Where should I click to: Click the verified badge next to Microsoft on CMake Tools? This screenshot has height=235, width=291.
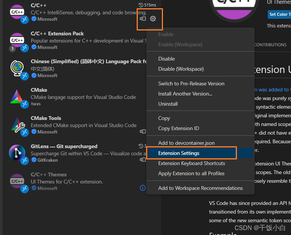click(x=34, y=132)
